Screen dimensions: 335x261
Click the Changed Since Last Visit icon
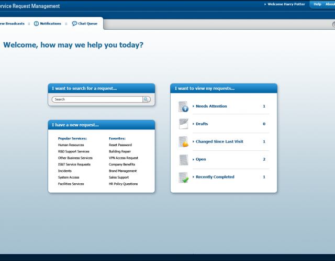pos(184,141)
